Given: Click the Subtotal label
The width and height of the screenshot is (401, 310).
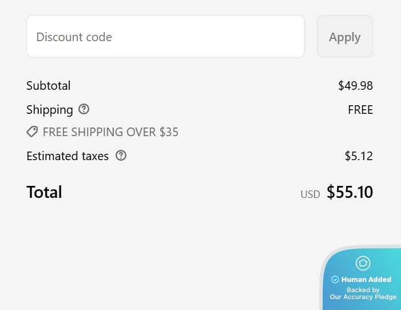Looking at the screenshot, I should tap(49, 86).
